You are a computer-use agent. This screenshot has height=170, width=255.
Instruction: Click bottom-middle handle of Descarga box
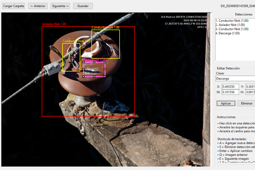[94, 76]
